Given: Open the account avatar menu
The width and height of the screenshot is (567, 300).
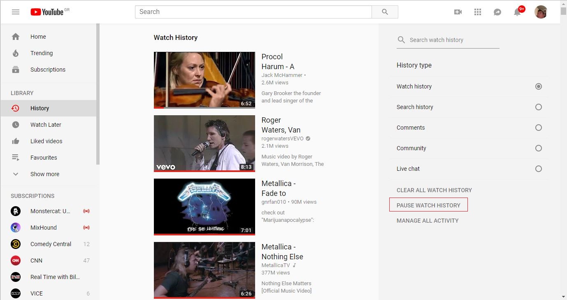Looking at the screenshot, I should click(541, 12).
